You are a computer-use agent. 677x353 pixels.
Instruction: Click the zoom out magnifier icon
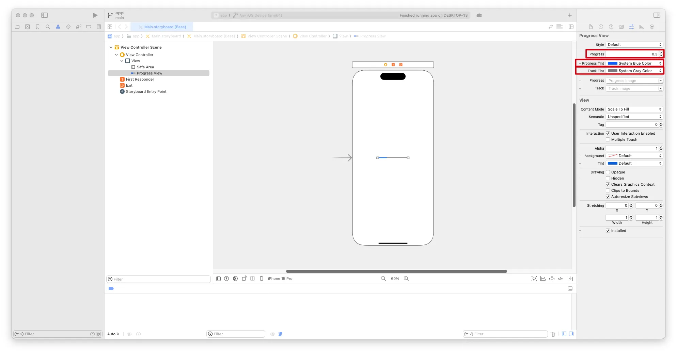pyautogui.click(x=383, y=279)
